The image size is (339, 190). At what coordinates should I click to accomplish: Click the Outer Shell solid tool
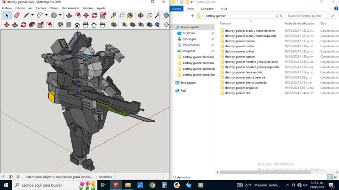[114, 25]
